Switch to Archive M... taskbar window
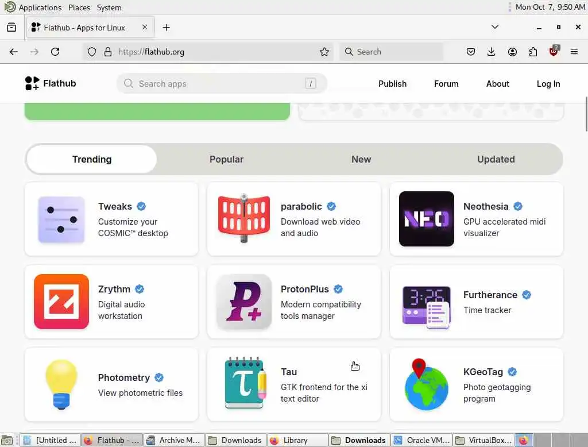 point(174,440)
